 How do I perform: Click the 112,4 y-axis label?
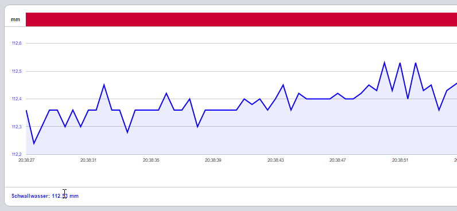[17, 99]
